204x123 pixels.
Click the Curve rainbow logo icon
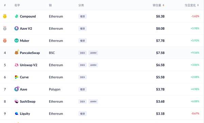(x=17, y=77)
